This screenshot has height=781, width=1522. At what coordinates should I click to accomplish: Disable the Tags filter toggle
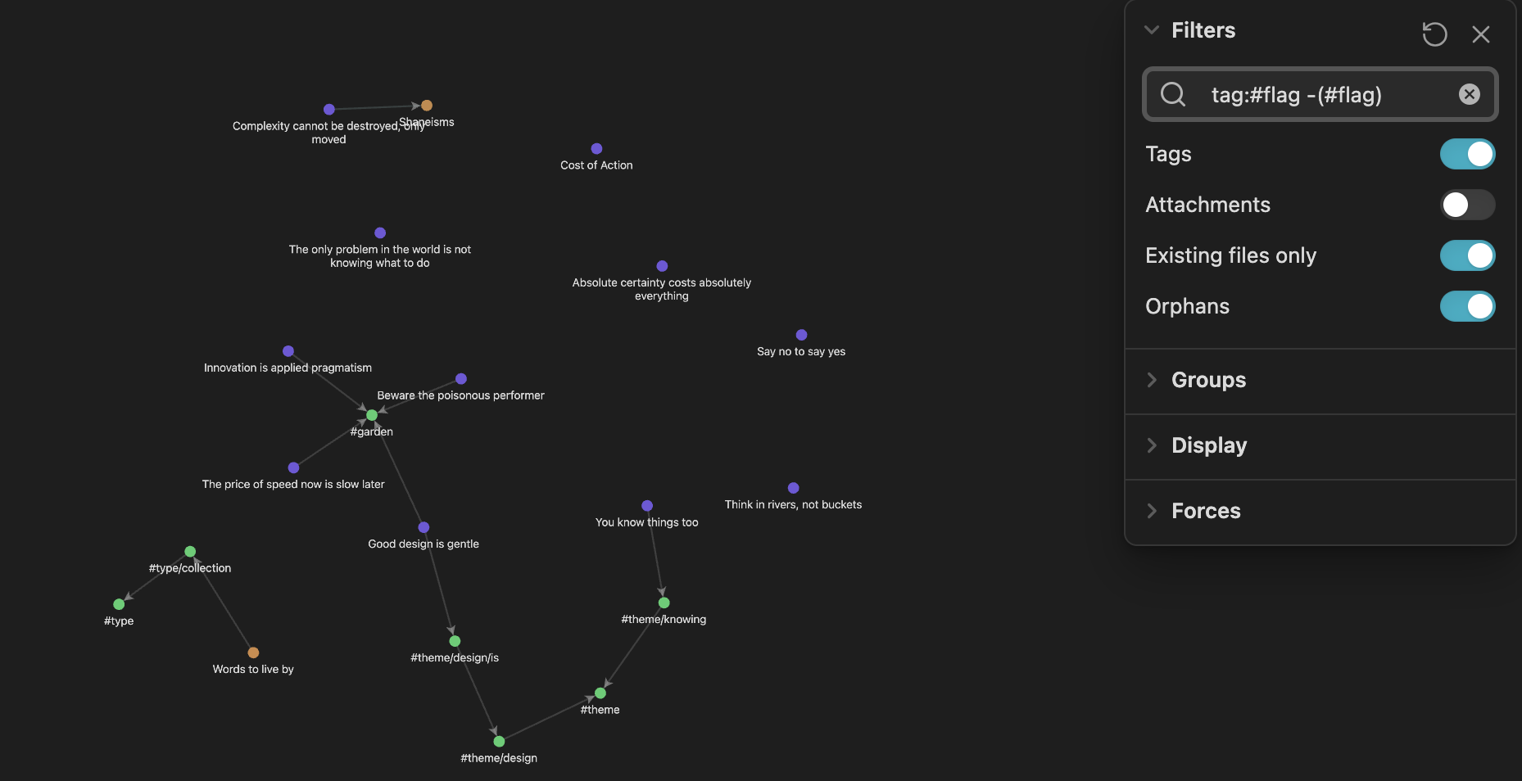[1466, 154]
